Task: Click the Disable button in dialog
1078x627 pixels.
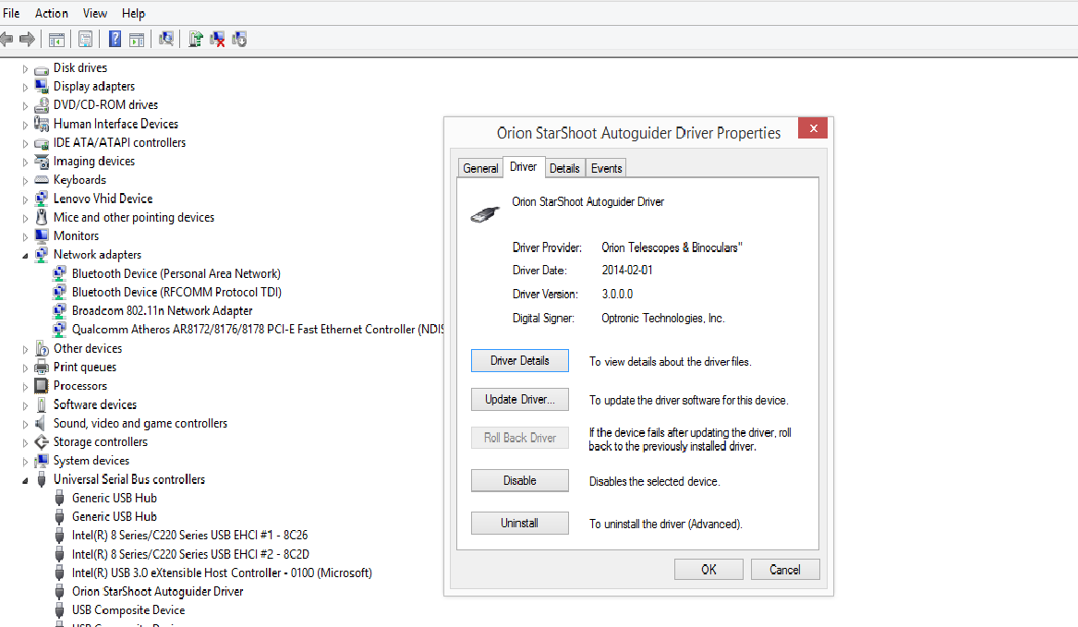Action: click(x=520, y=480)
